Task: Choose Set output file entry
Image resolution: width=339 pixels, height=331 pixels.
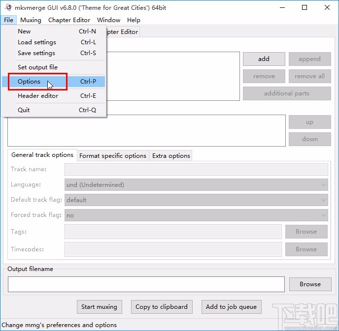Action: click(x=53, y=67)
